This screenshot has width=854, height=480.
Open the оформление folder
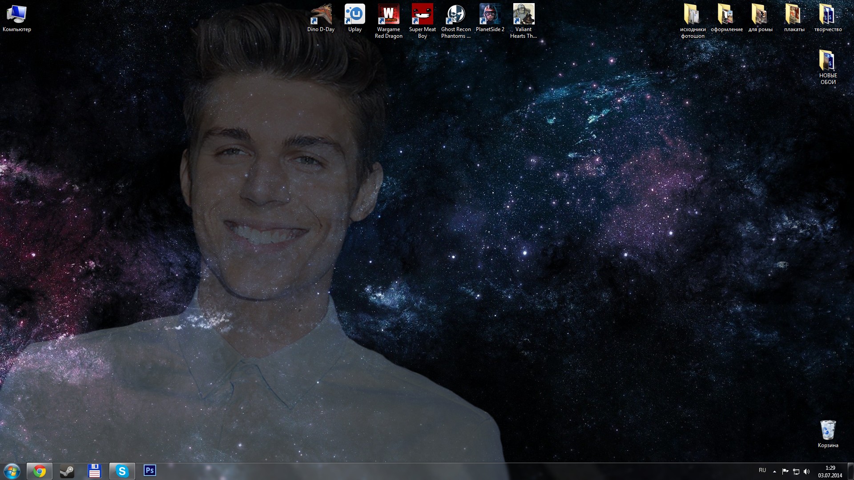pos(726,15)
